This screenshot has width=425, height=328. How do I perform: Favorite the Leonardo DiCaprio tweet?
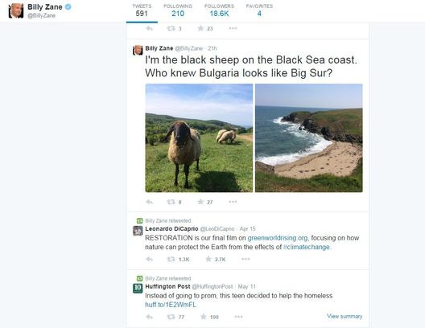tap(208, 259)
